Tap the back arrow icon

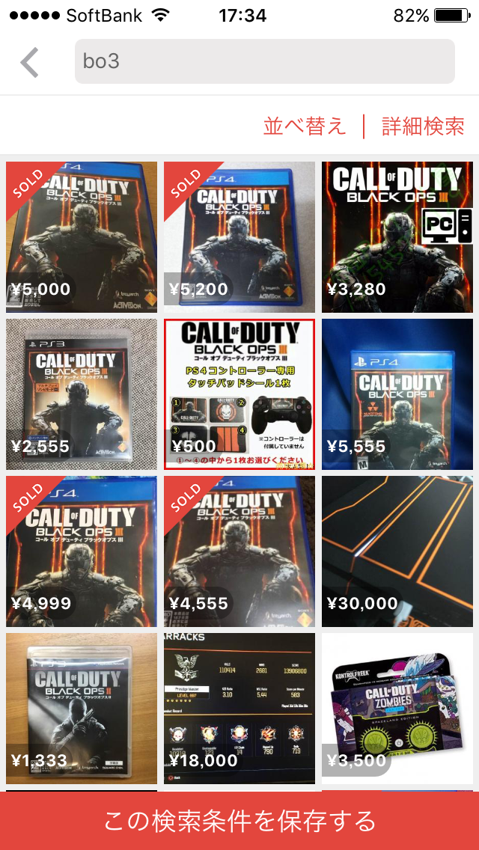pyautogui.click(x=30, y=62)
